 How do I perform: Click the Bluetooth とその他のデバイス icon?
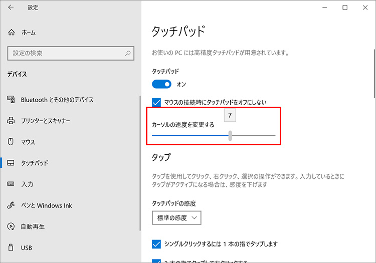click(12, 100)
